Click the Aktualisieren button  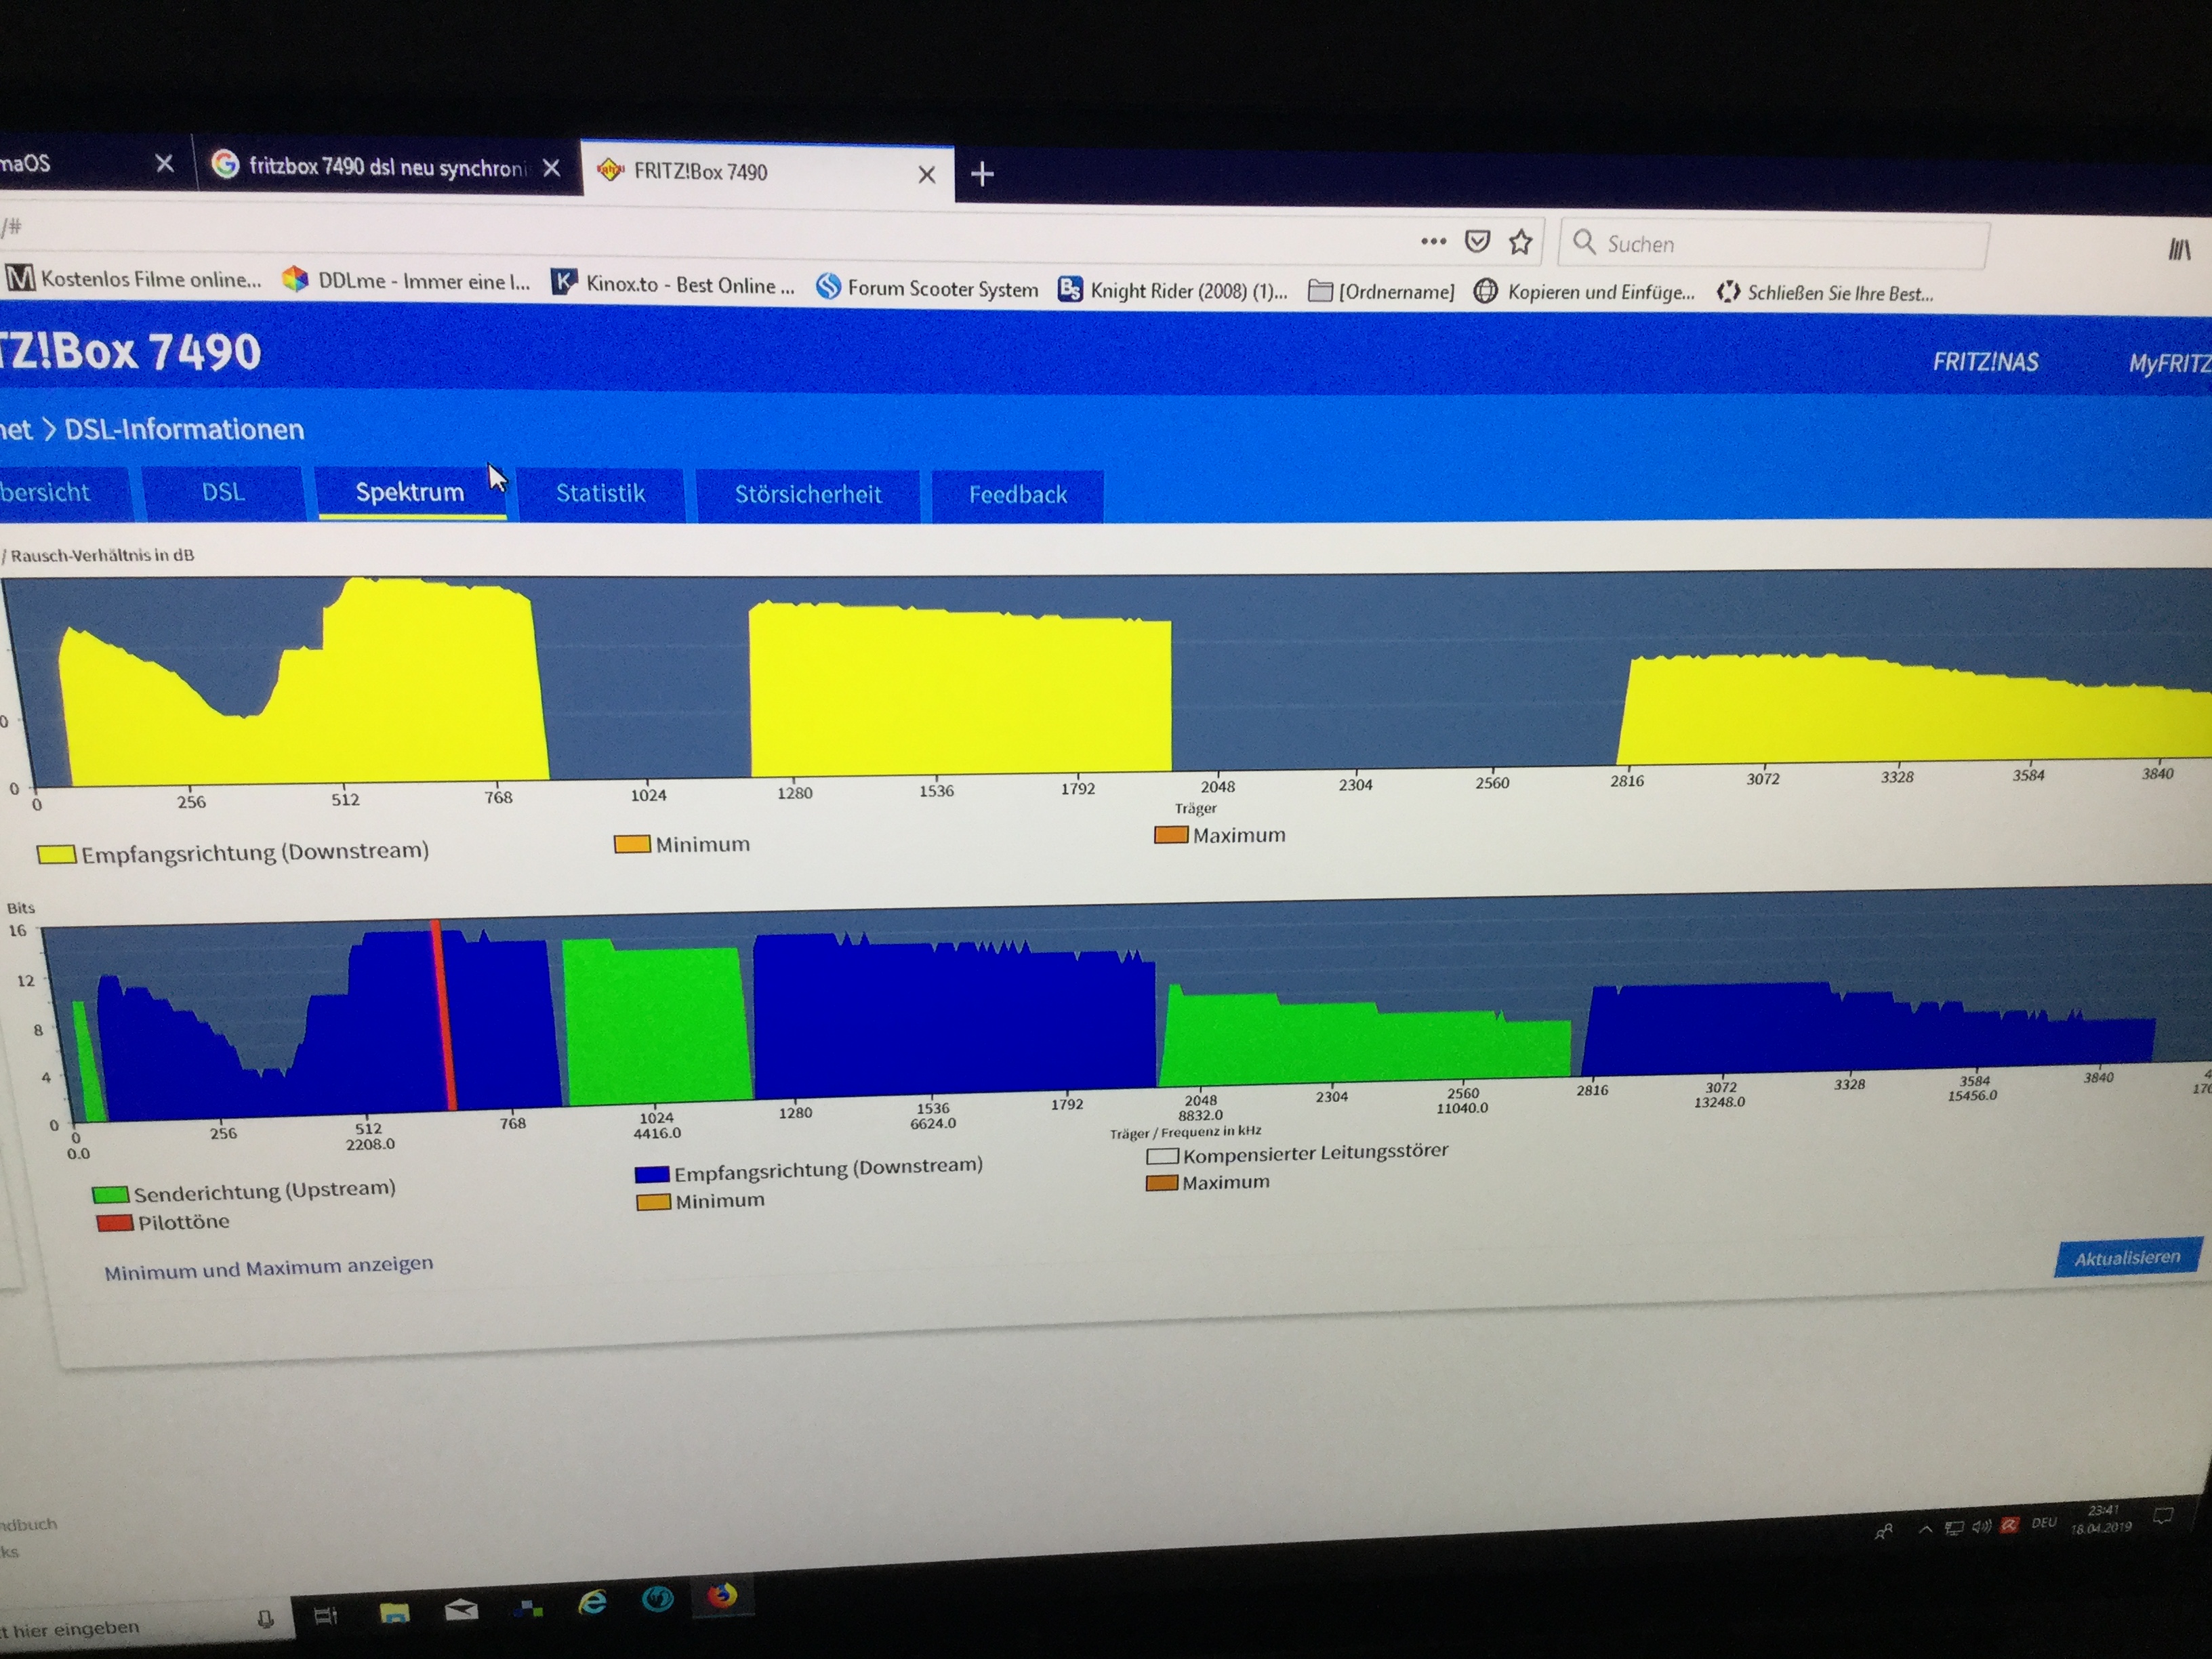2126,1258
